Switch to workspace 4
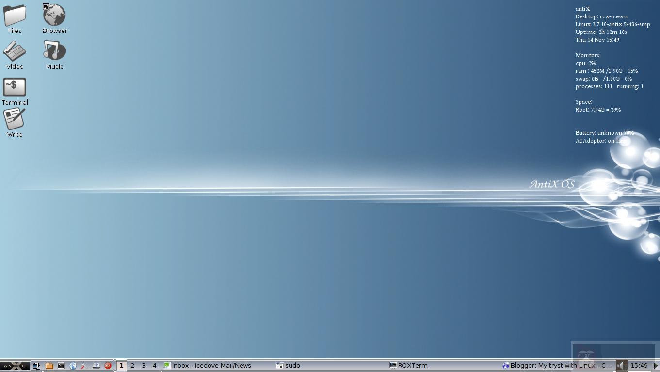The image size is (660, 372). click(155, 366)
